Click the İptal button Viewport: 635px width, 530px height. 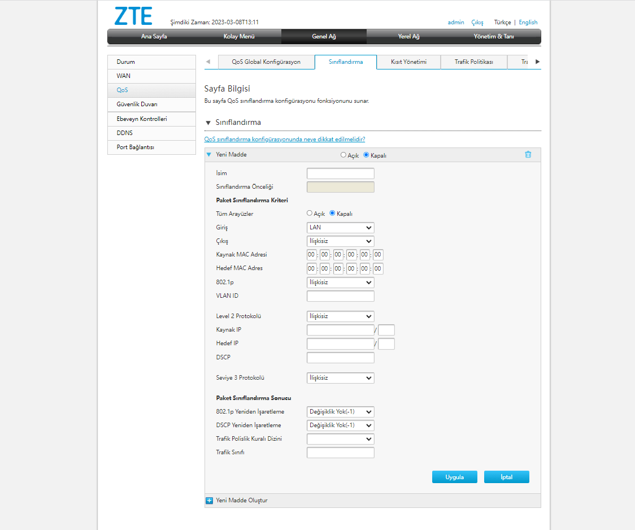tap(506, 476)
